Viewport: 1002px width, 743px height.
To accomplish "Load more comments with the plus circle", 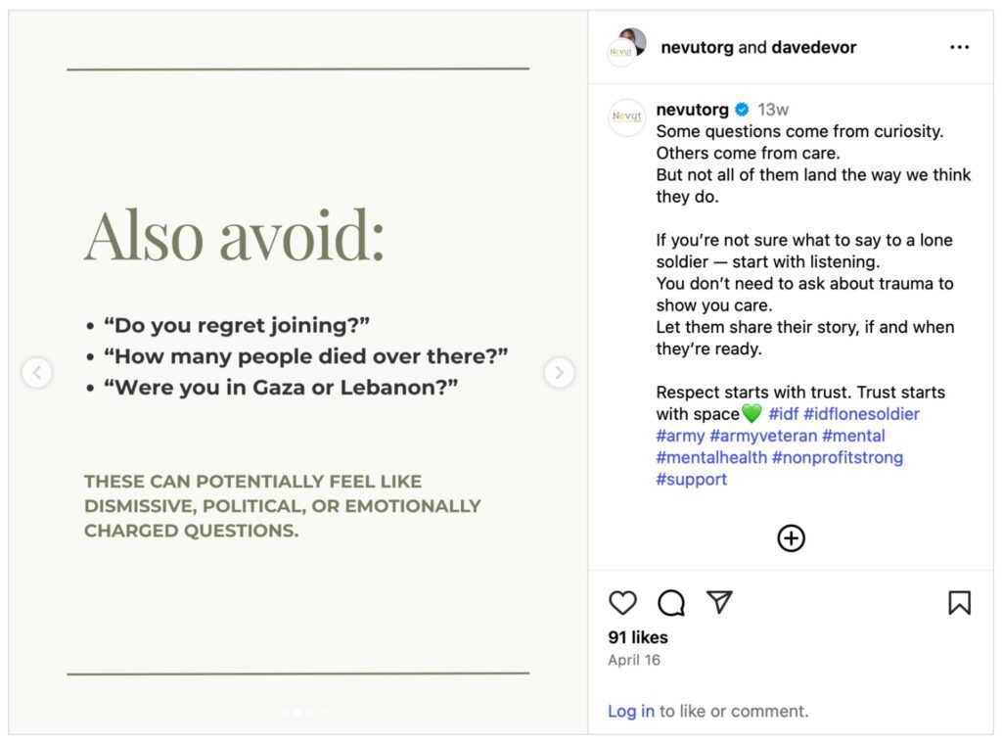I will (791, 537).
